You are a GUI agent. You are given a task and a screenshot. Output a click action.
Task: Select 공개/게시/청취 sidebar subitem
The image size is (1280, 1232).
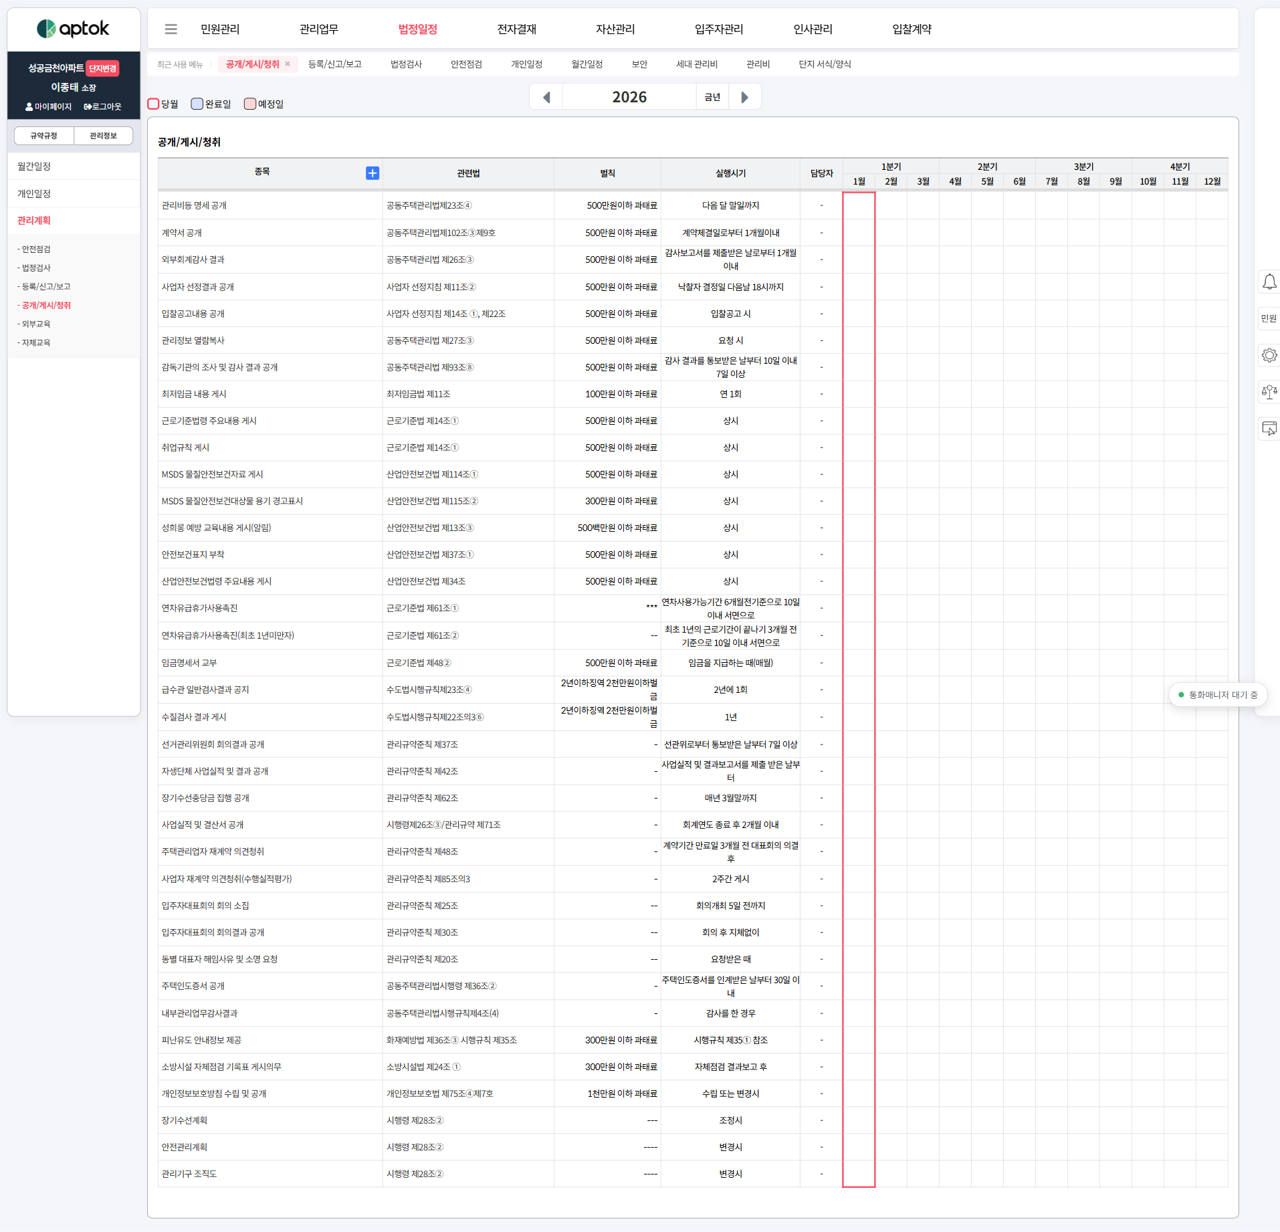(44, 306)
